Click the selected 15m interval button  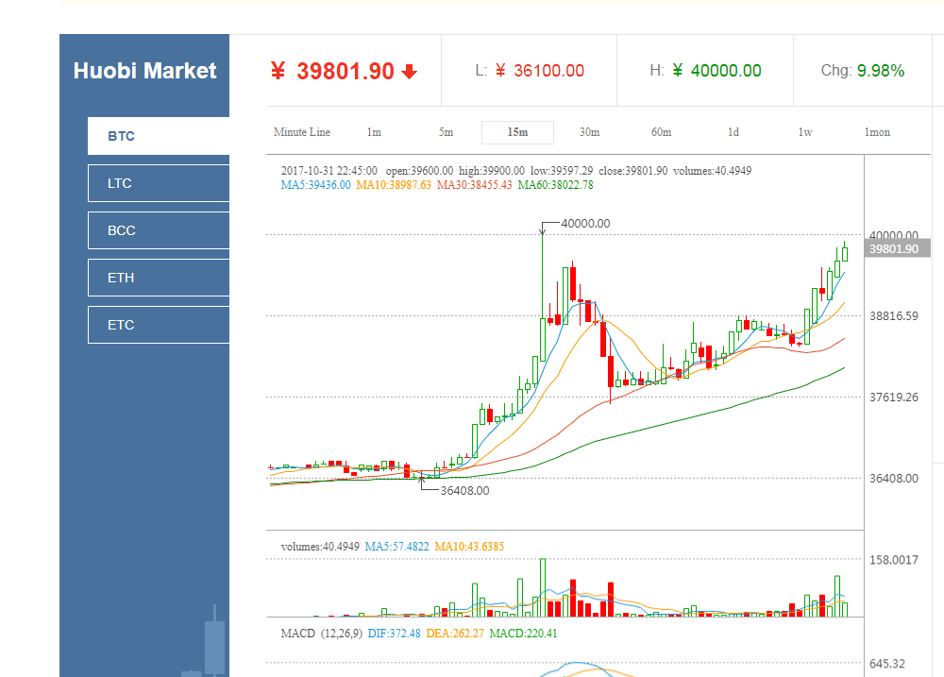click(x=517, y=132)
